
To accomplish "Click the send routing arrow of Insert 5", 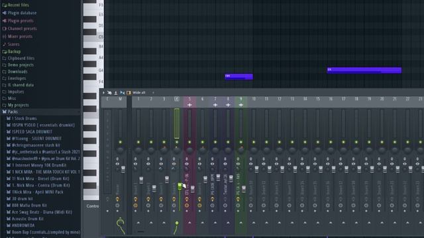I will tap(189, 223).
